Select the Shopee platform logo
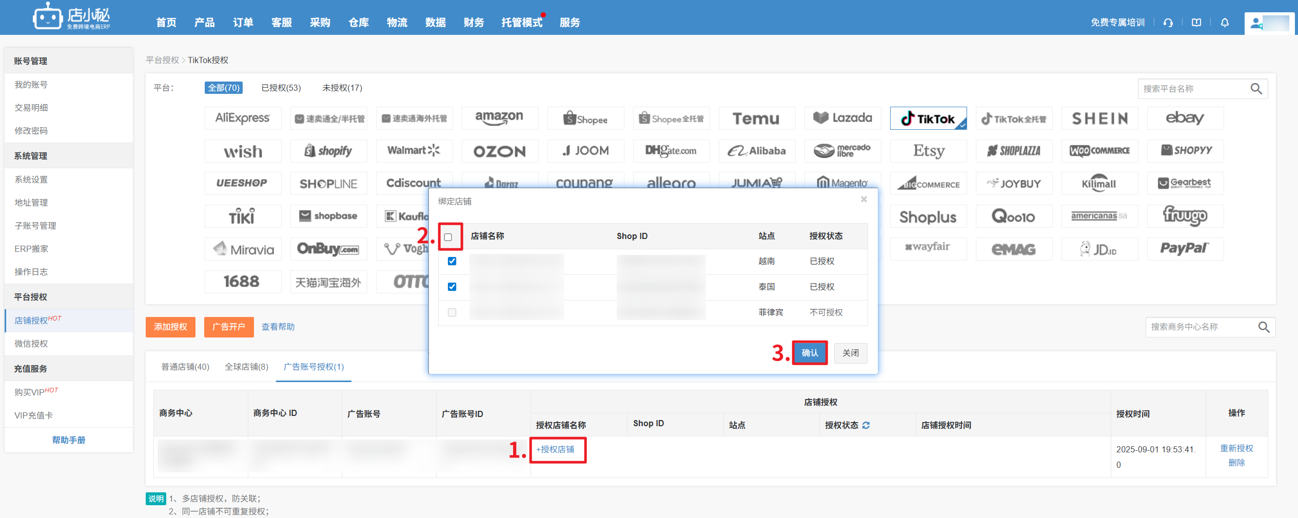This screenshot has height=518, width=1298. point(585,118)
